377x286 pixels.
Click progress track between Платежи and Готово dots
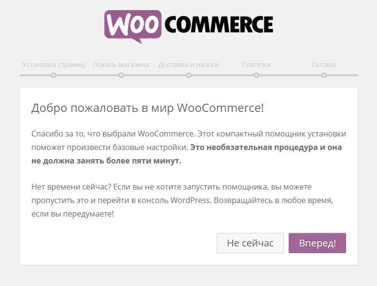pos(290,75)
